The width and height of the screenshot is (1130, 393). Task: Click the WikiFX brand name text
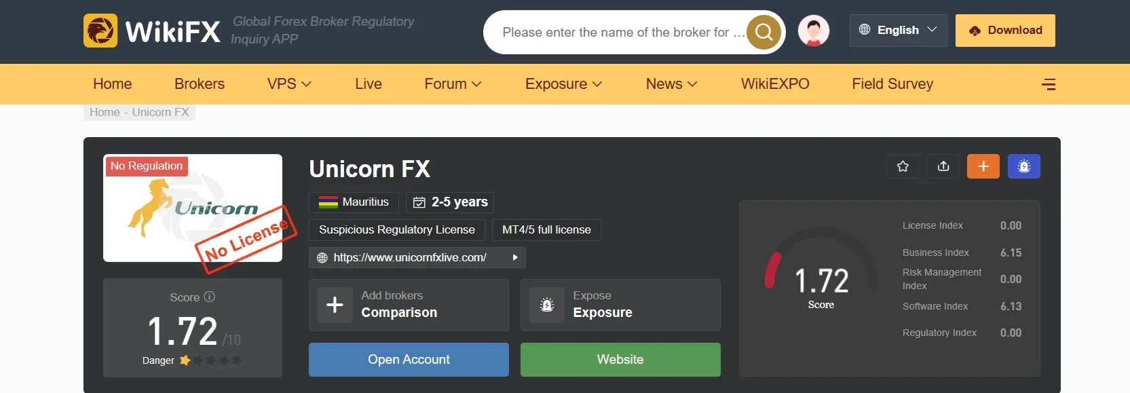(173, 32)
